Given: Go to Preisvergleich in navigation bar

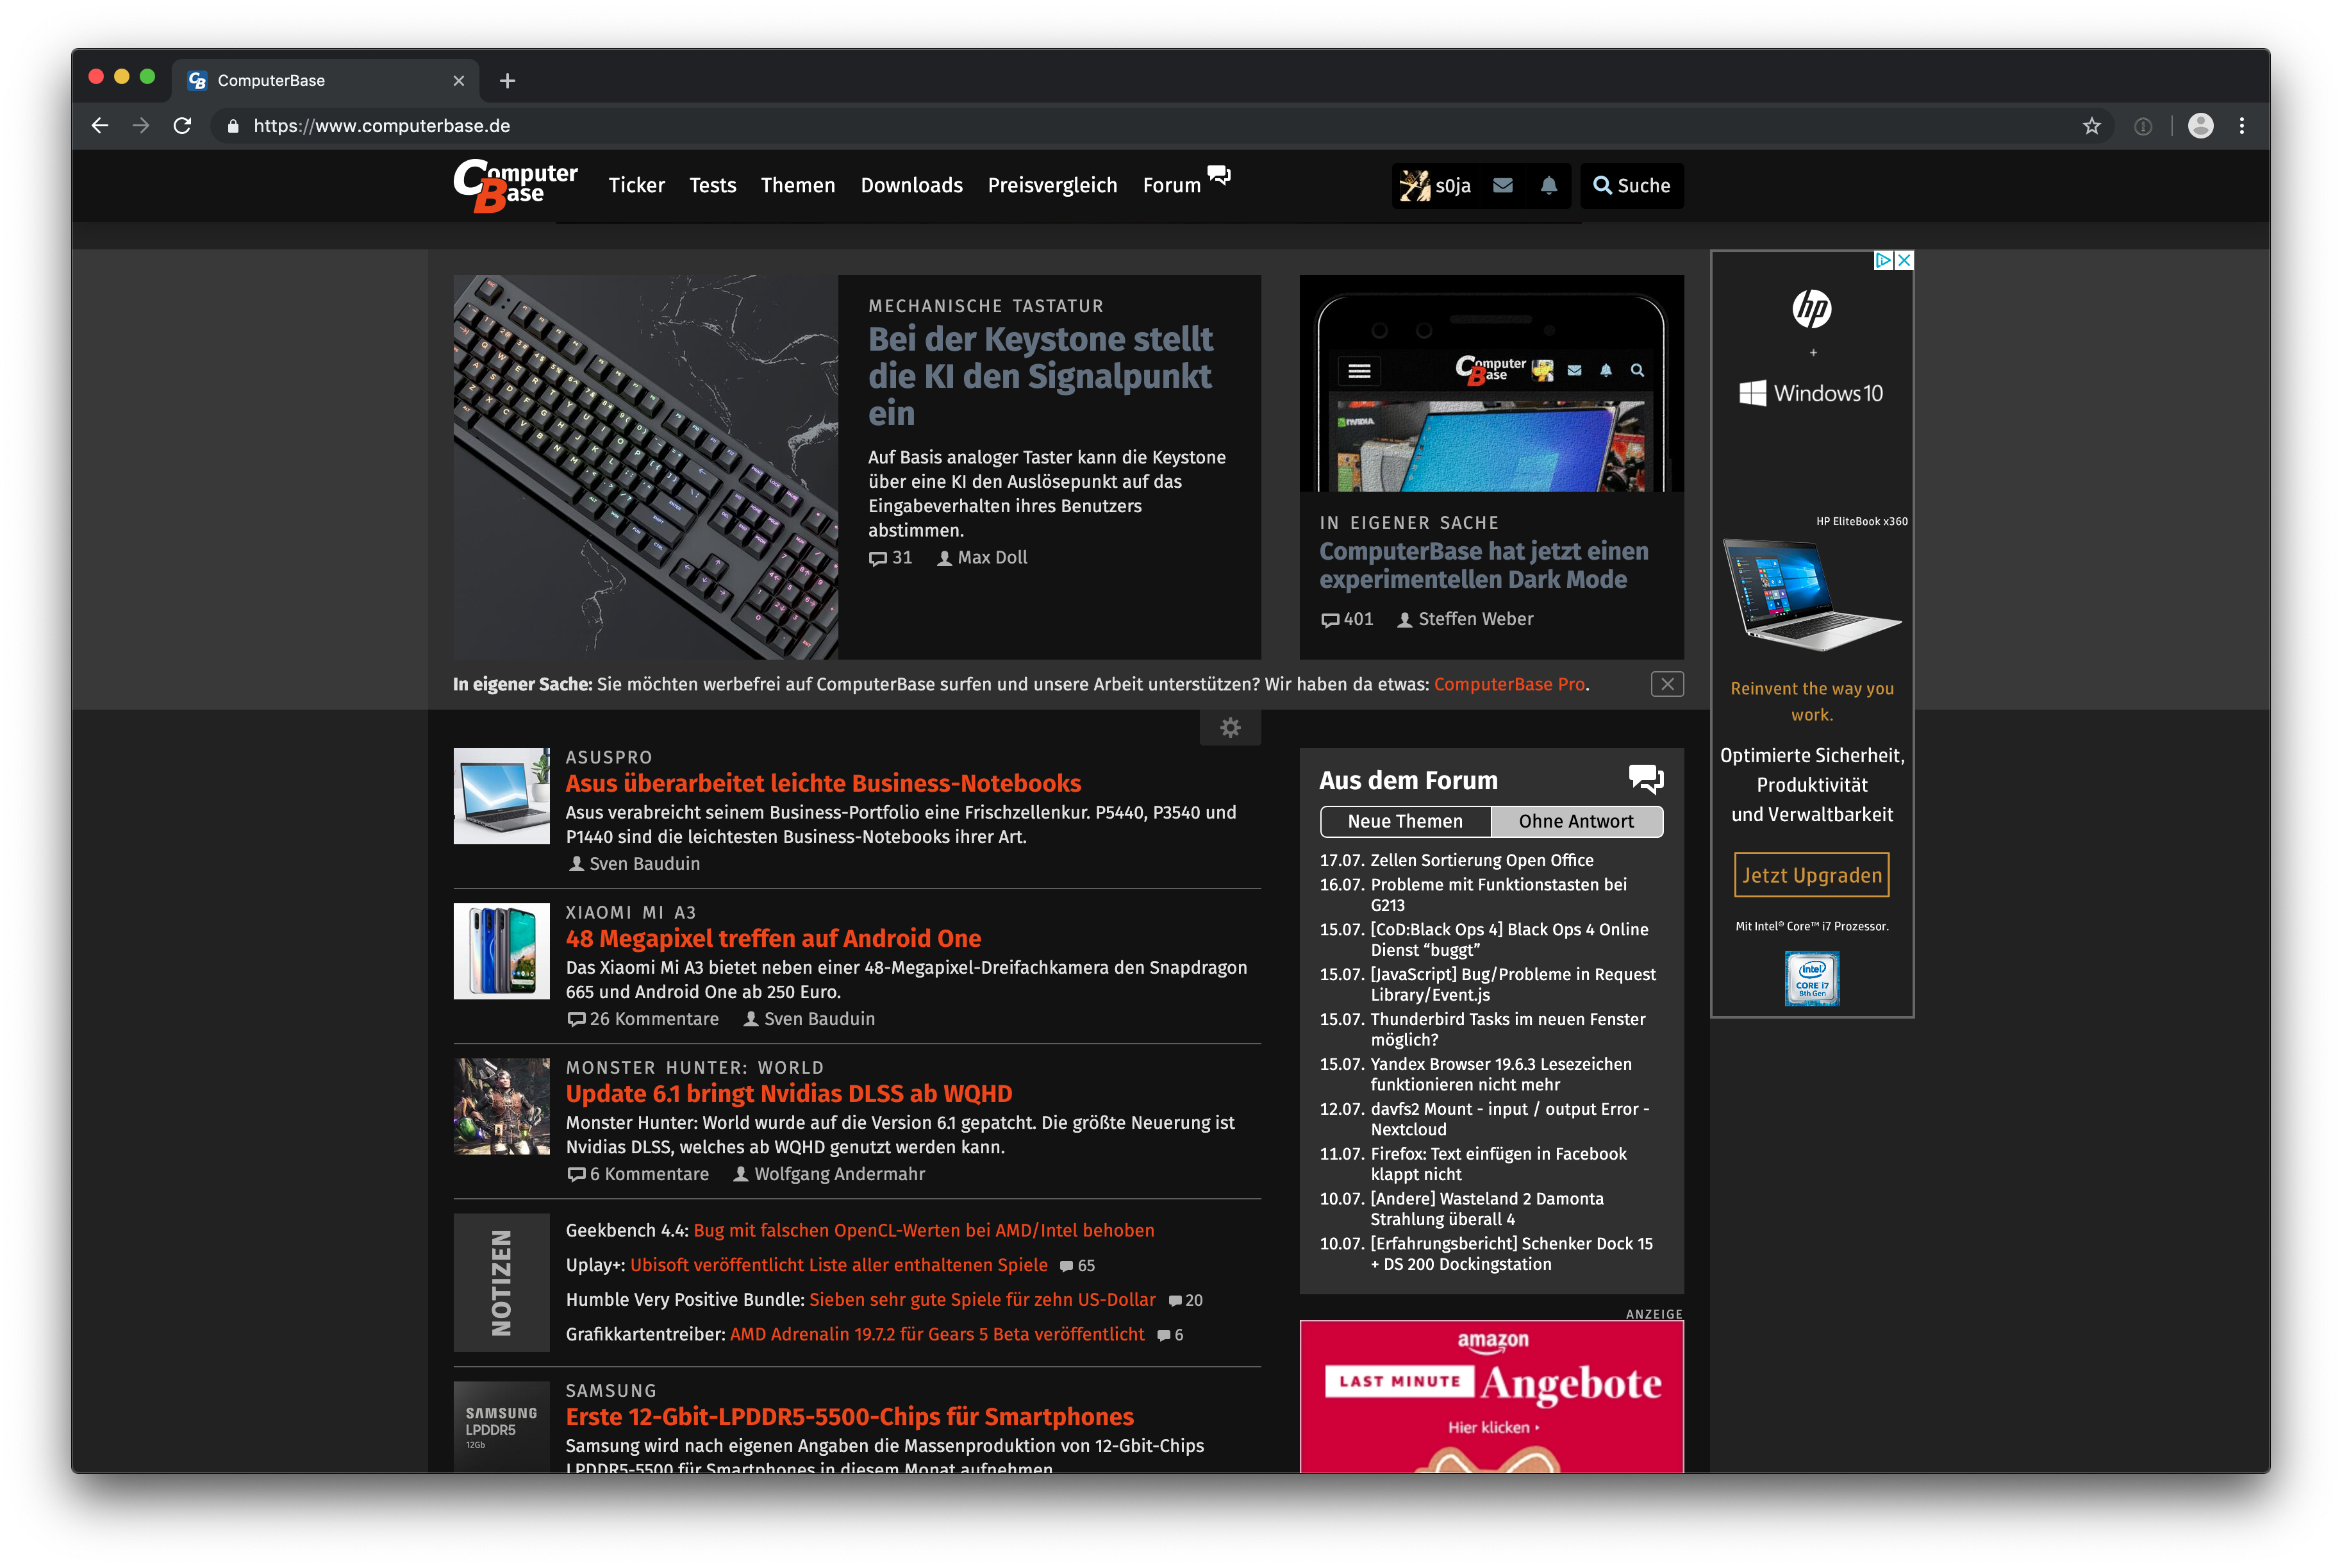Looking at the screenshot, I should pos(1052,185).
